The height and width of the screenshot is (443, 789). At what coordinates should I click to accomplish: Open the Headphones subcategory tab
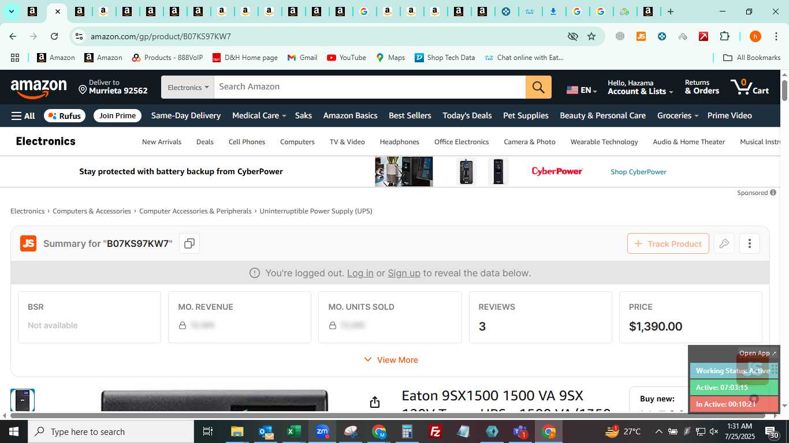click(x=400, y=142)
